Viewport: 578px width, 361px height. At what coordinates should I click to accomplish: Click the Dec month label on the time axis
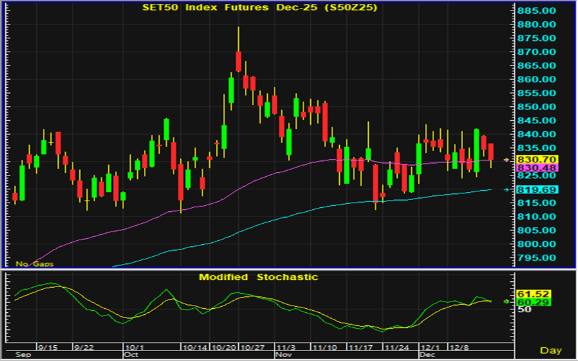point(427,354)
